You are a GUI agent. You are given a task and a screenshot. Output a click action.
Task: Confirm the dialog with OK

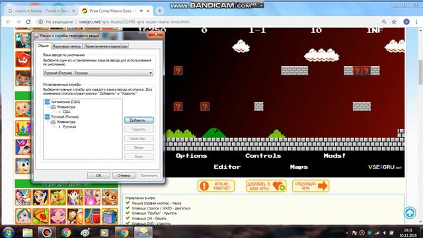[x=98, y=175]
